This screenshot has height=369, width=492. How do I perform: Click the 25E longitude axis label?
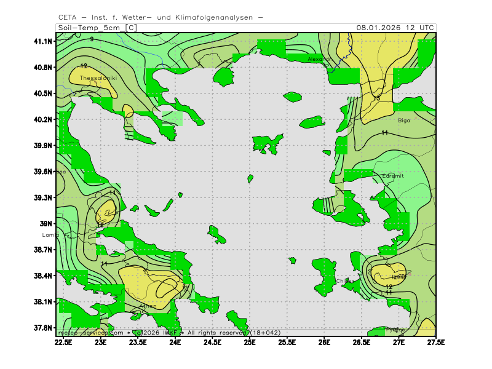[250, 341]
